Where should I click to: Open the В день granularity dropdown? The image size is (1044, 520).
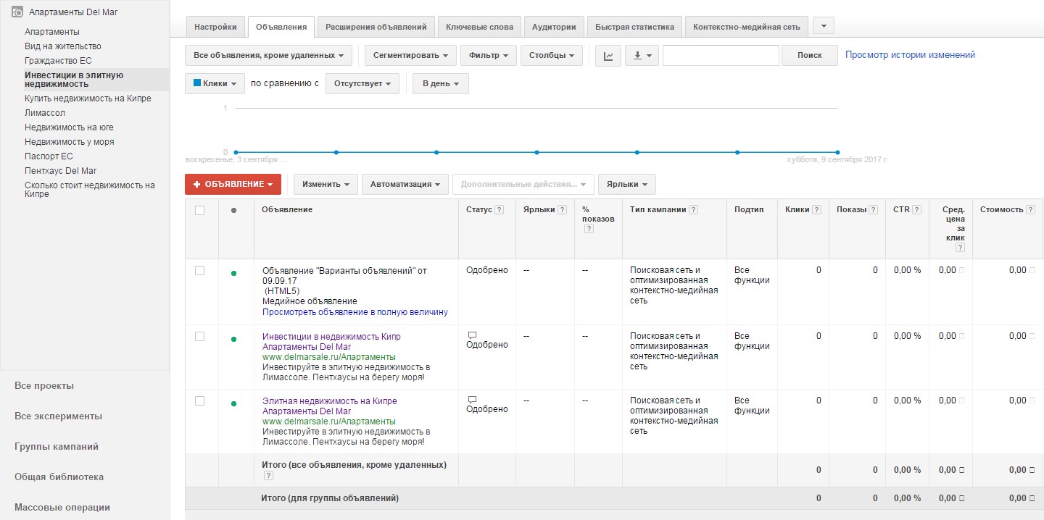(x=441, y=83)
